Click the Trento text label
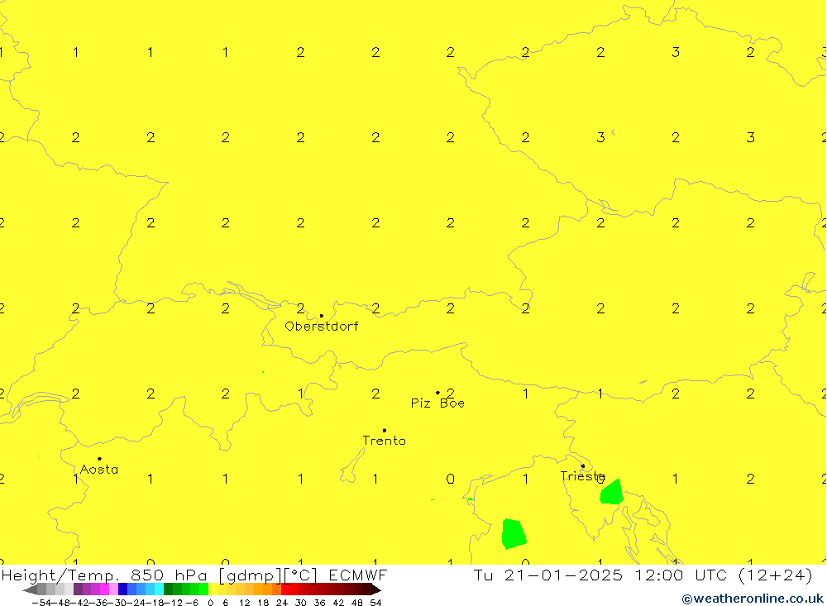The image size is (827, 606). 384,441
